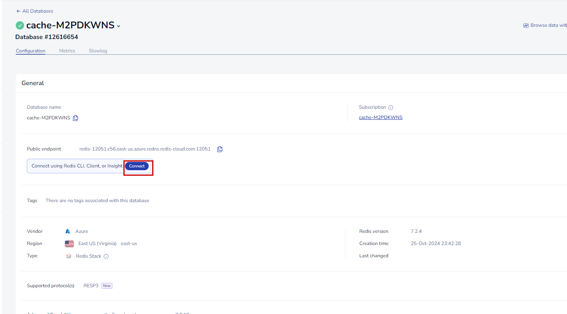Open the cache-M2PDKWNS database switcher chevron
This screenshot has height=314, width=567.
[119, 26]
